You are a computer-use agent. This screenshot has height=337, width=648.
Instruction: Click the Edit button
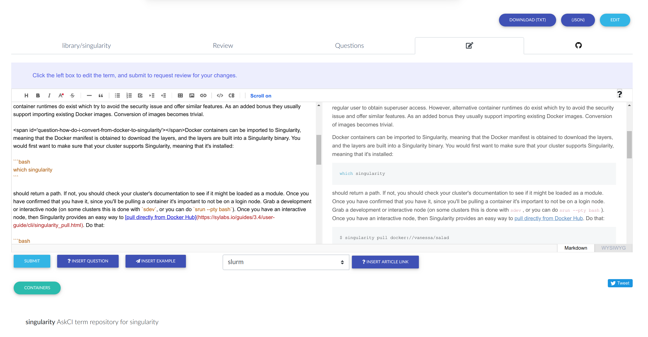pyautogui.click(x=615, y=20)
